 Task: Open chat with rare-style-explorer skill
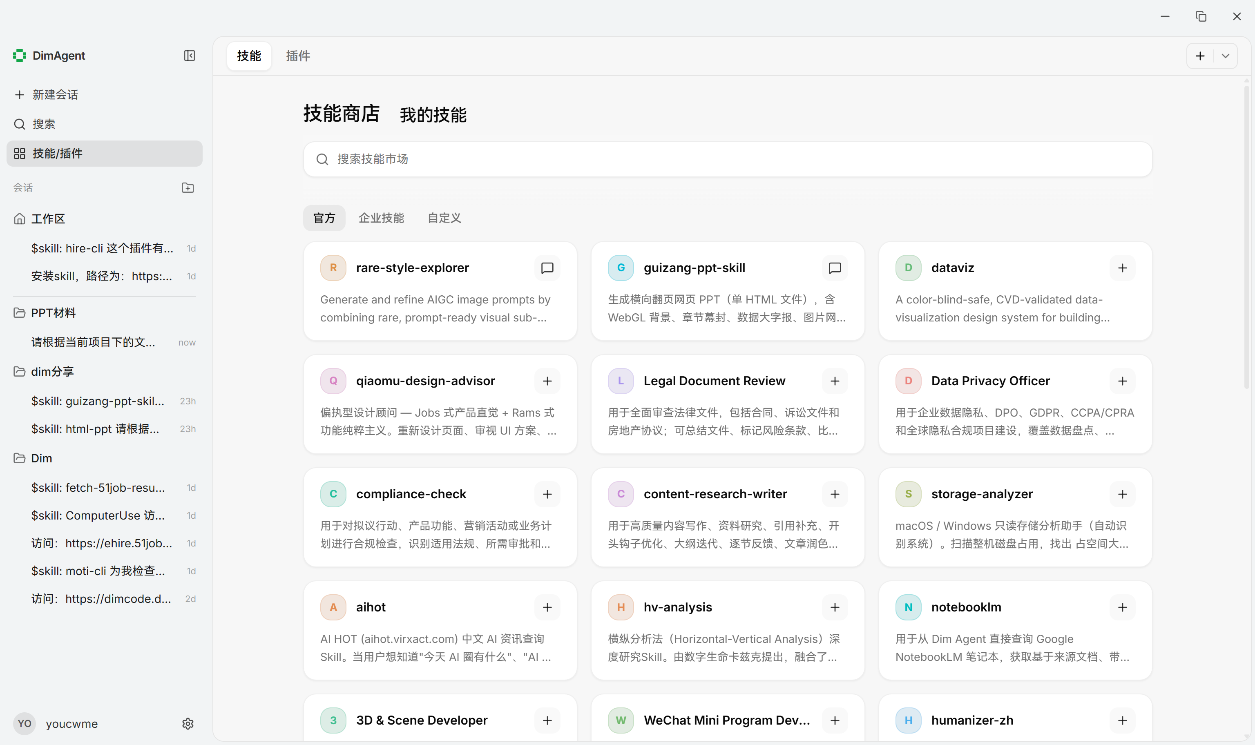pyautogui.click(x=547, y=268)
